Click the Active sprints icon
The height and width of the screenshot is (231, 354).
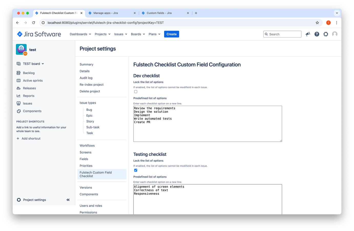pos(18,81)
